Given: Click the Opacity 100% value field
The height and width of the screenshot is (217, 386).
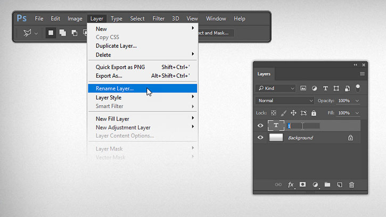Looking at the screenshot, I should coord(344,101).
